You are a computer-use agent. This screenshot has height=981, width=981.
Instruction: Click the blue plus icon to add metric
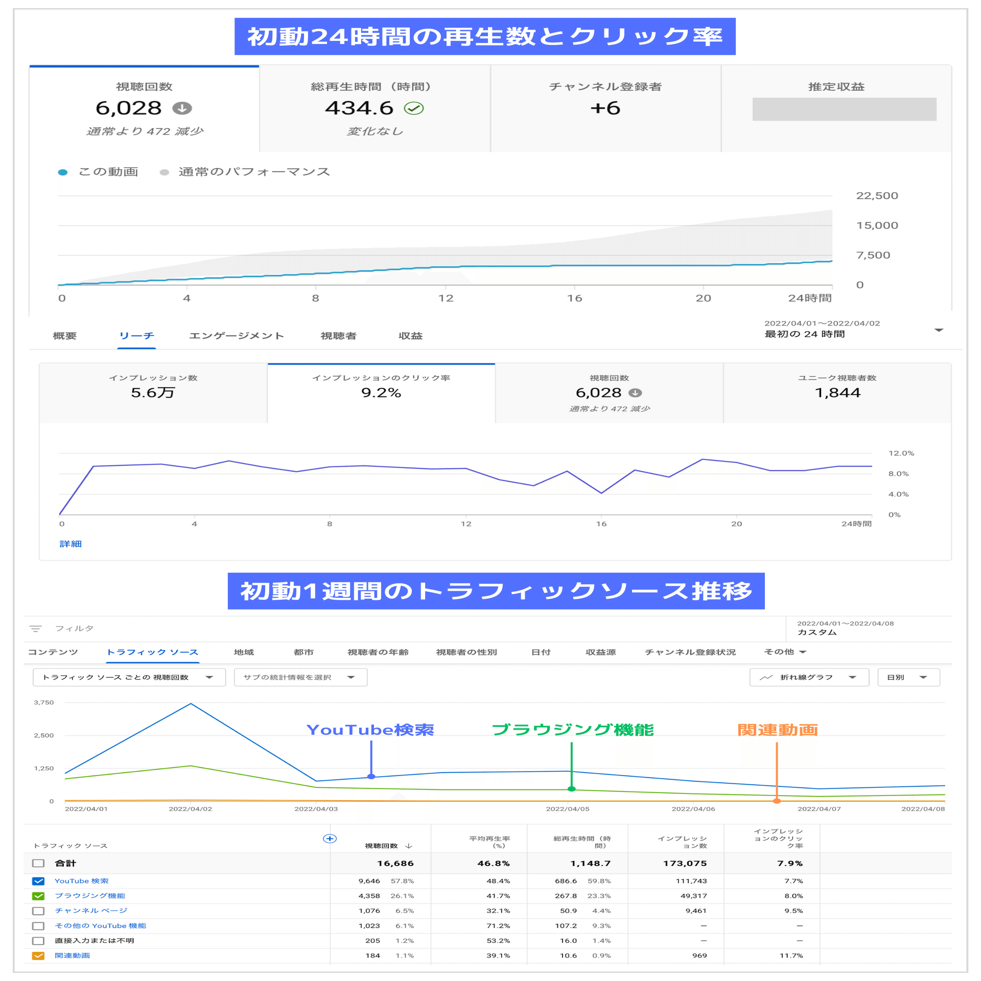tap(330, 838)
